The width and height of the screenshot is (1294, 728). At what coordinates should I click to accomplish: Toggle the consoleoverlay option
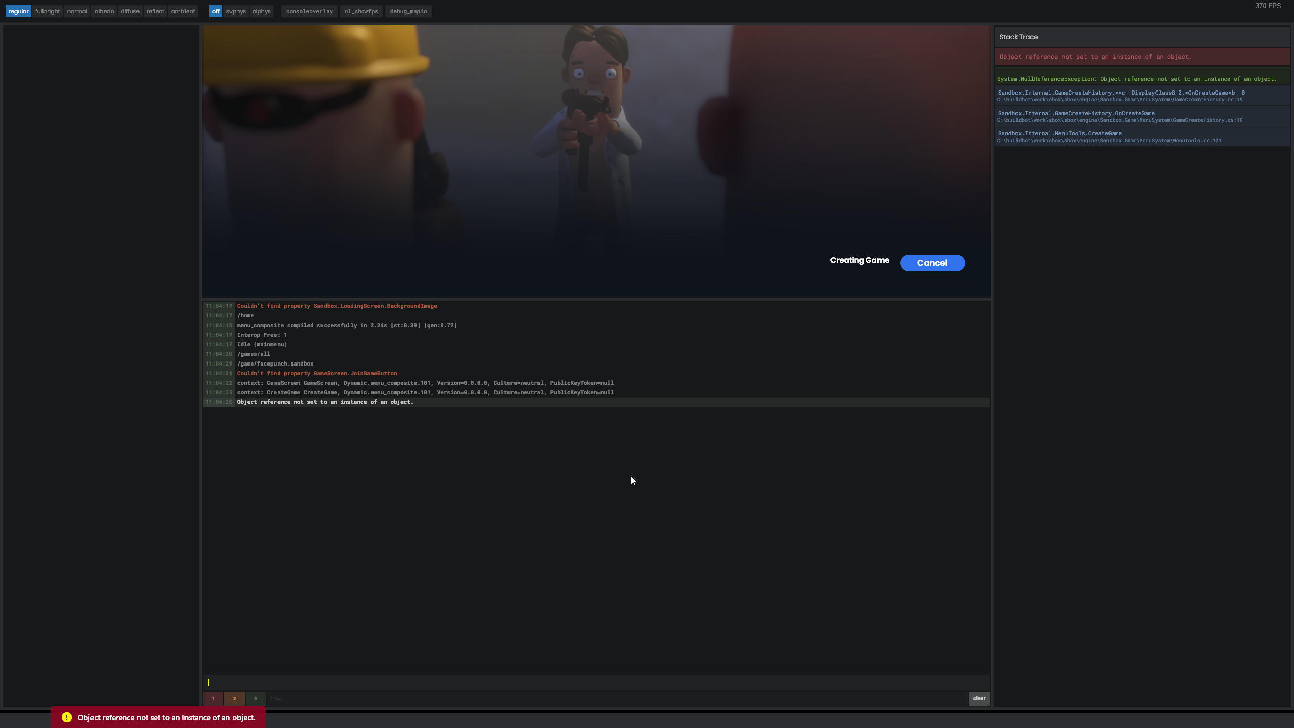tap(309, 11)
